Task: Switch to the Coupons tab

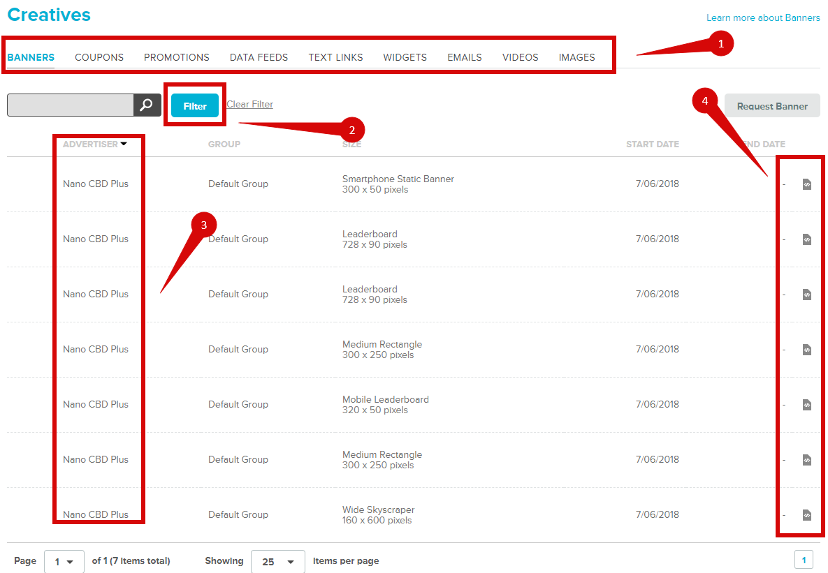Action: 99,57
